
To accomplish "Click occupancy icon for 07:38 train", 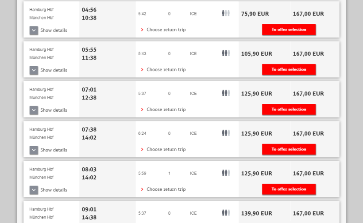I will 226,133.
